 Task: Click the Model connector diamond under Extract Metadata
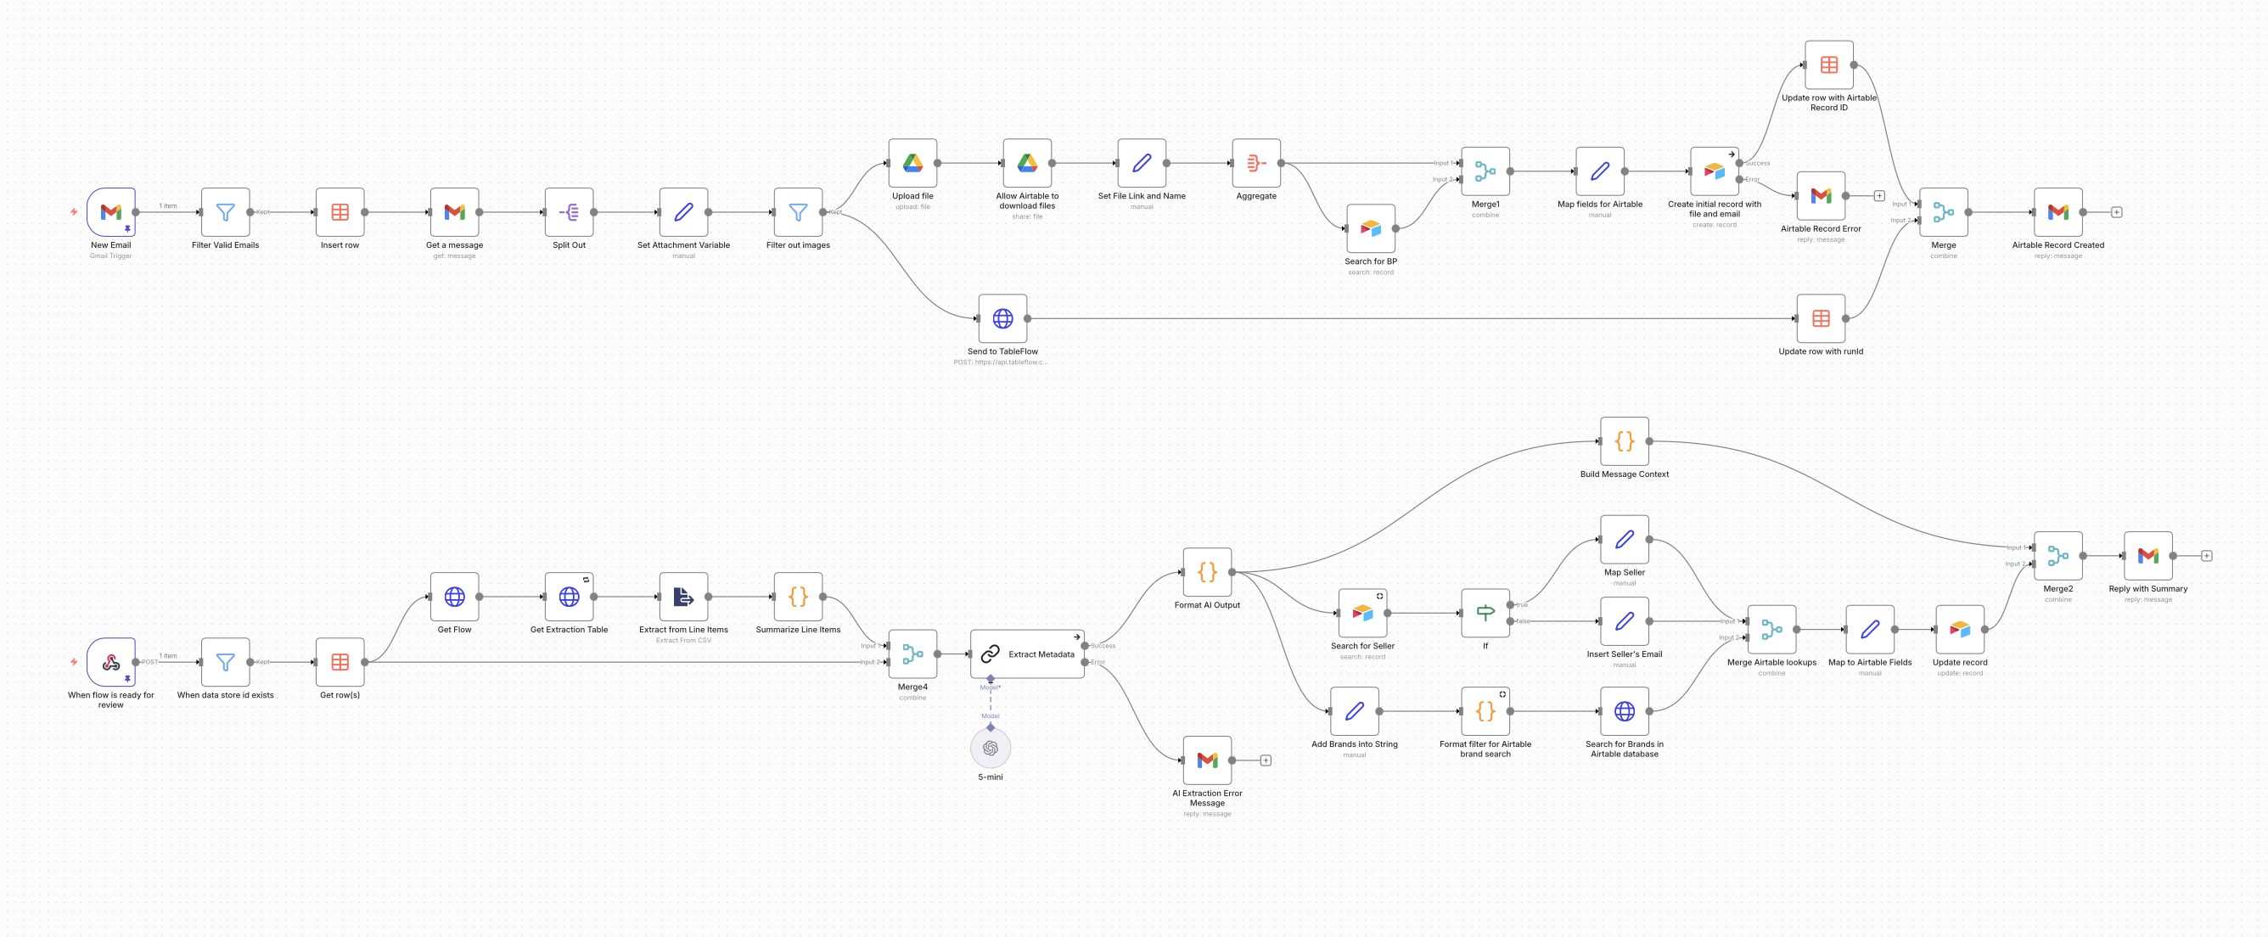click(x=991, y=678)
